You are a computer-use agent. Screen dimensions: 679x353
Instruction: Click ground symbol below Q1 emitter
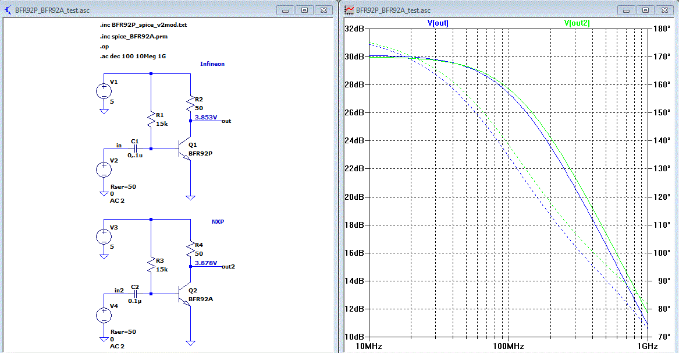[190, 197]
